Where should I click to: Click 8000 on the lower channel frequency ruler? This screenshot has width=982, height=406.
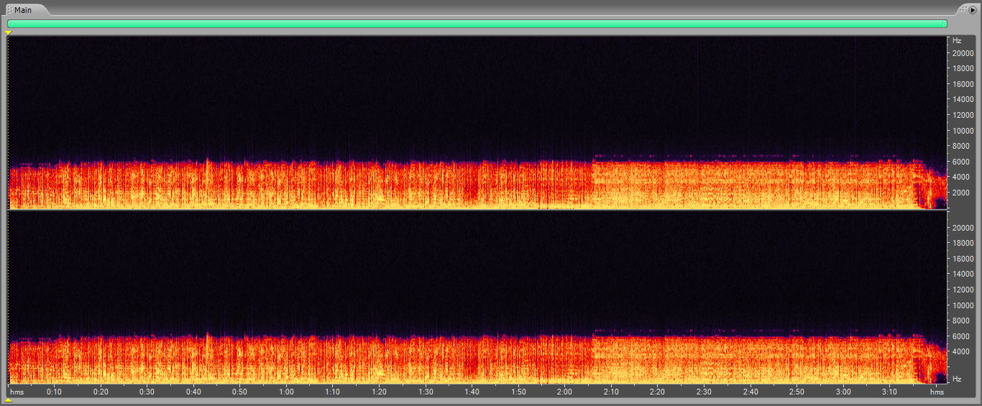click(961, 321)
